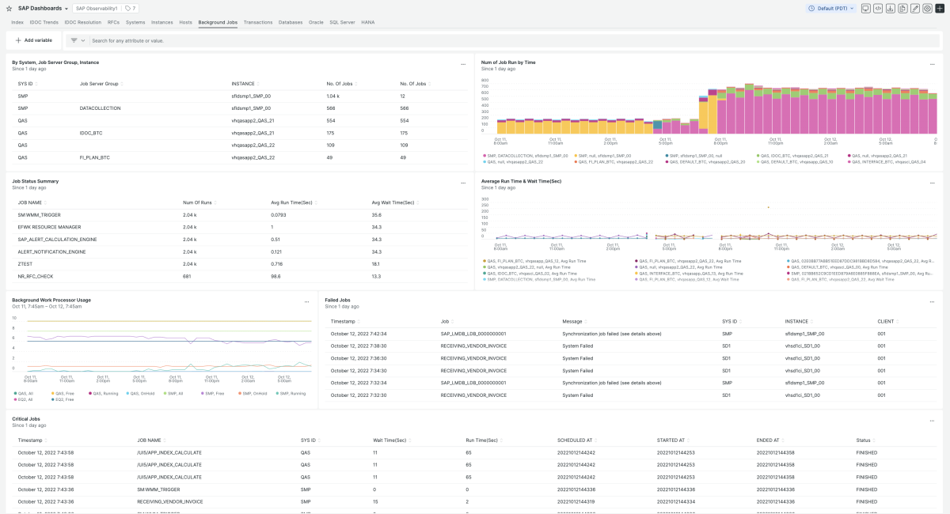Click the code view icon
The width and height of the screenshot is (950, 514).
878,8
